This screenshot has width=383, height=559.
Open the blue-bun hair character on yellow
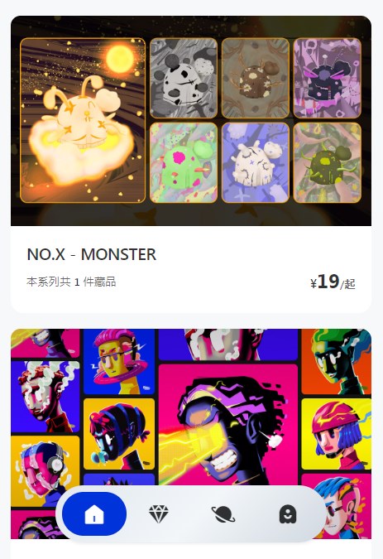(119, 434)
